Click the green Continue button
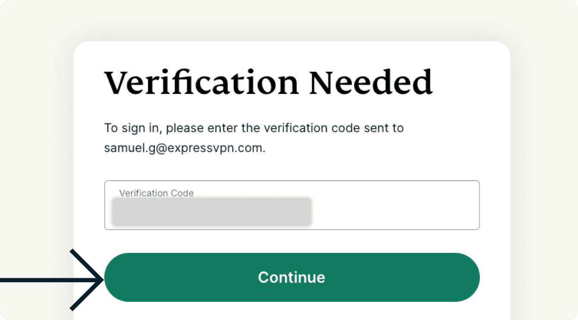This screenshot has height=320, width=578. click(x=292, y=277)
